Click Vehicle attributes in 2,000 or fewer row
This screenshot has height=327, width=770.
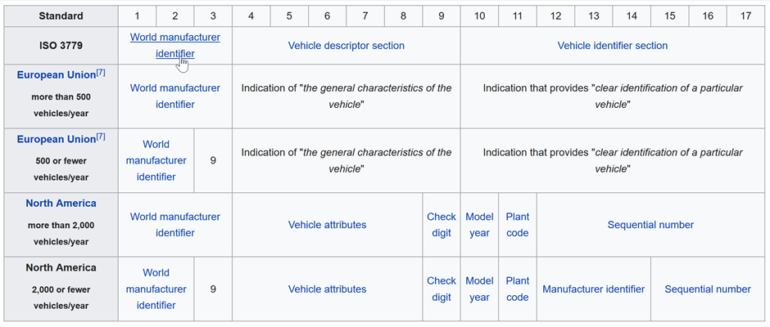[x=327, y=289]
